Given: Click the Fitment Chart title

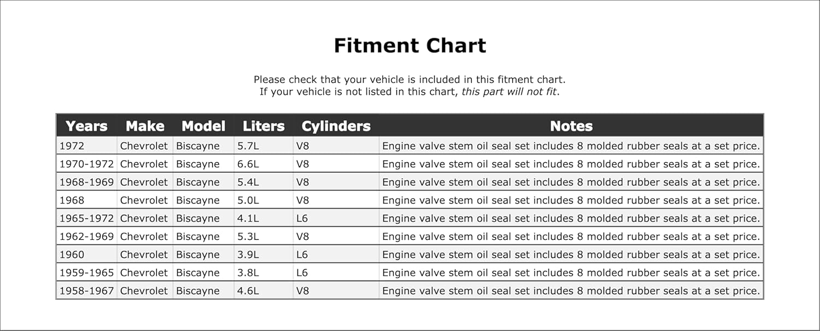Looking at the screenshot, I should (x=410, y=45).
